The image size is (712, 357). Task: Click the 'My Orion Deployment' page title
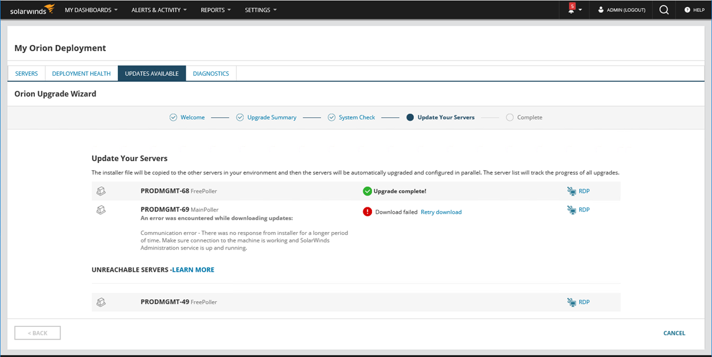60,48
